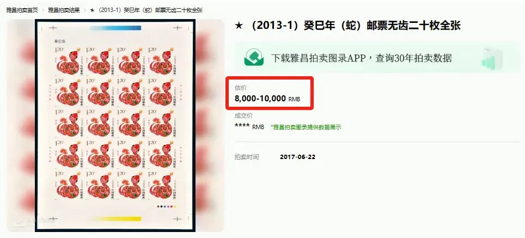Click the green 雅昌拍卖图录提供数据展示 link
Viewport: 525px width, 238px height.
[306, 127]
